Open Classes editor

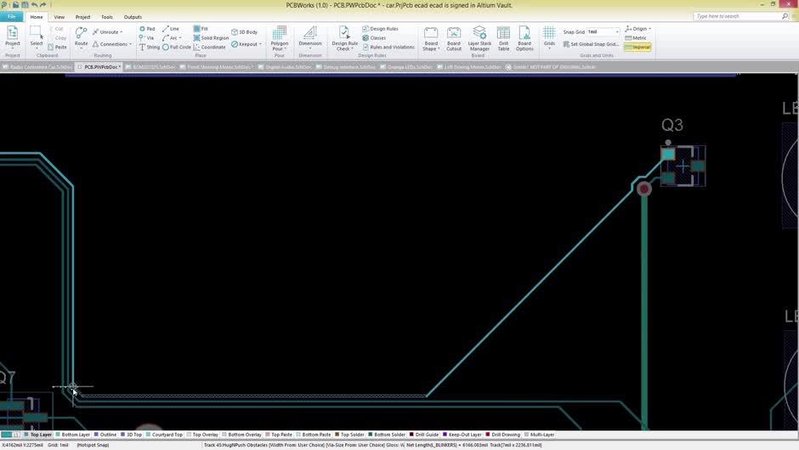[373, 37]
